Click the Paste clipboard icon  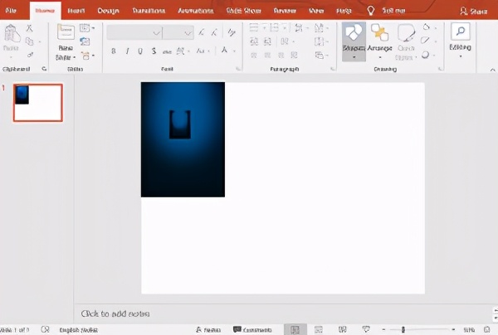(x=11, y=34)
